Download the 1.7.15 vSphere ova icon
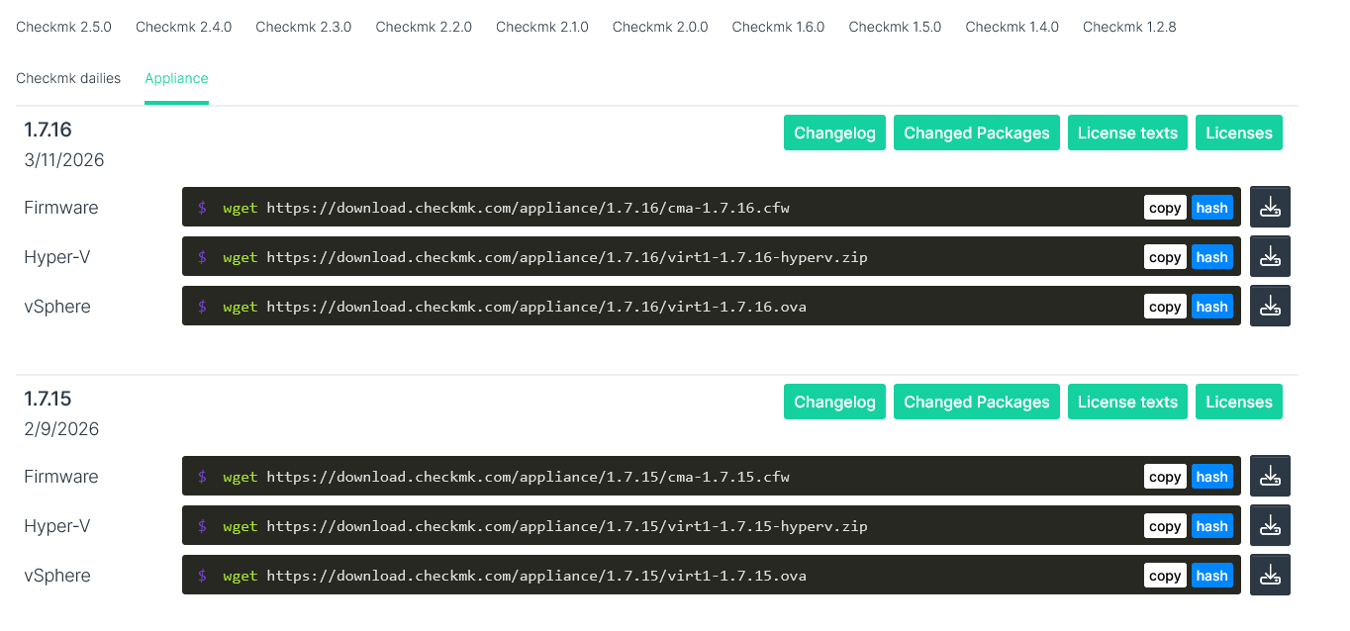Screen dimensions: 1350x631 [x=1270, y=575]
